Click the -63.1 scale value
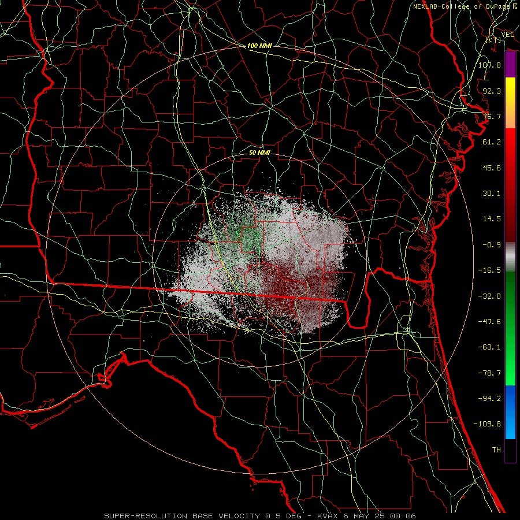The height and width of the screenshot is (520, 520). click(489, 347)
